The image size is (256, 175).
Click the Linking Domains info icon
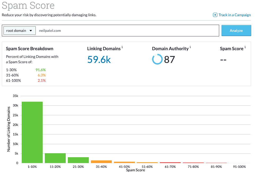point(123,47)
